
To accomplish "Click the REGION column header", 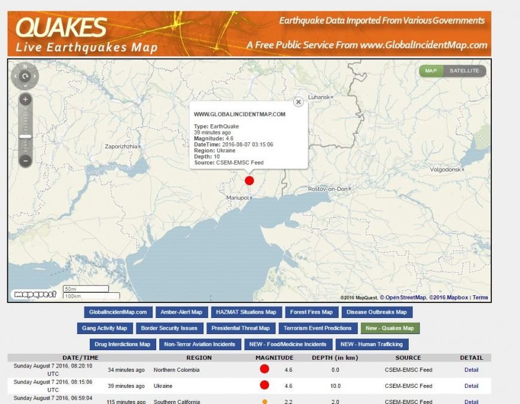I will point(199,357).
